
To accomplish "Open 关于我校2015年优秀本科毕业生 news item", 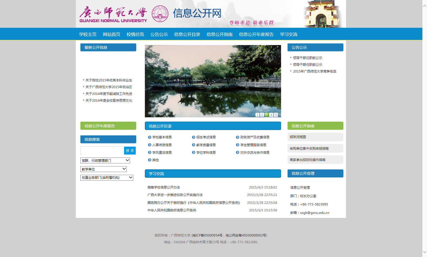I will [109, 80].
